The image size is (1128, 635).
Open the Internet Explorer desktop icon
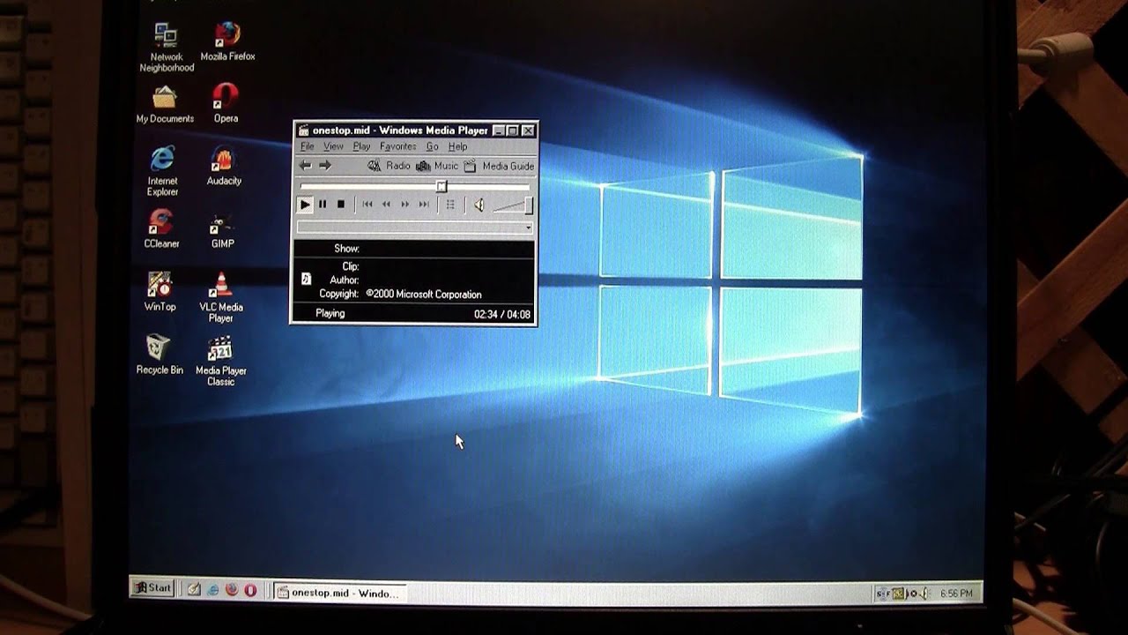pos(162,170)
